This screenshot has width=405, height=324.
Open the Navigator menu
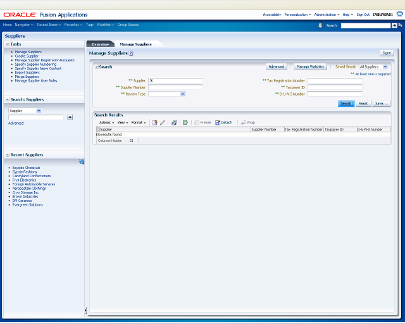coord(24,25)
